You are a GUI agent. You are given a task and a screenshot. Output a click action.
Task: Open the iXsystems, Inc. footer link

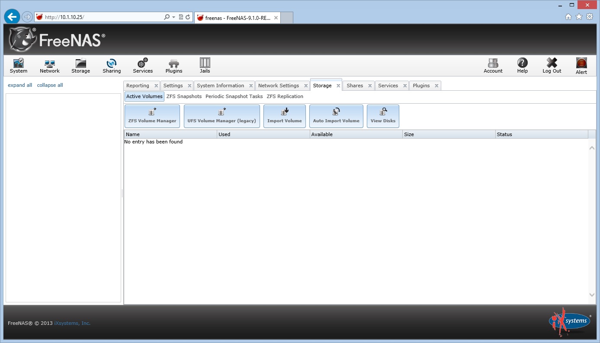(72, 323)
